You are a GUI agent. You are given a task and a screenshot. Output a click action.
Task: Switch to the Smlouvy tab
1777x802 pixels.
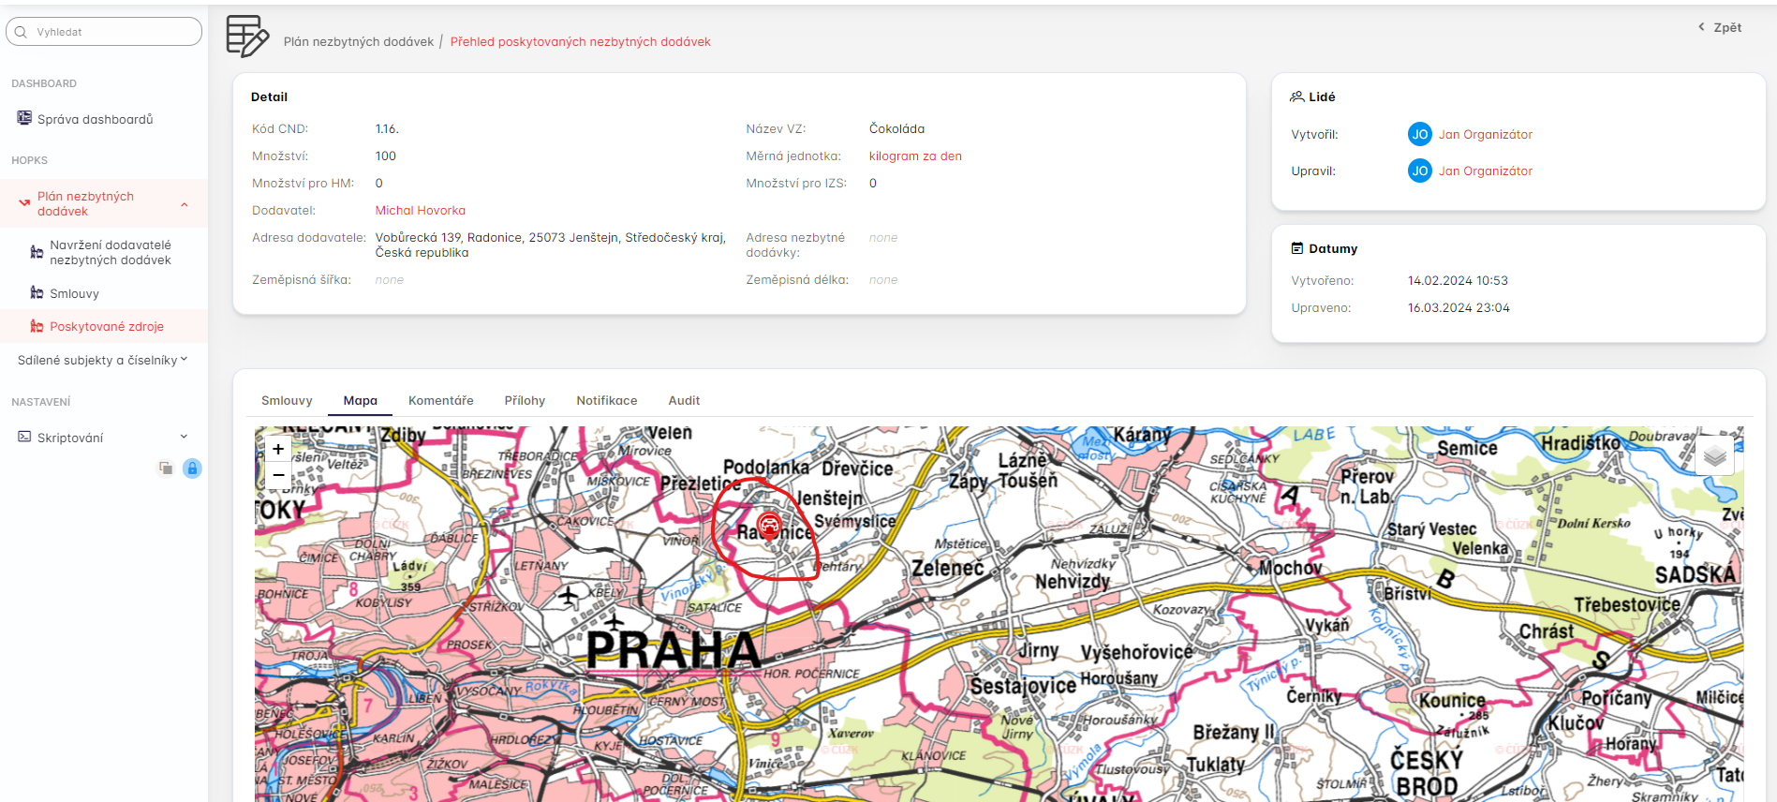tap(287, 400)
